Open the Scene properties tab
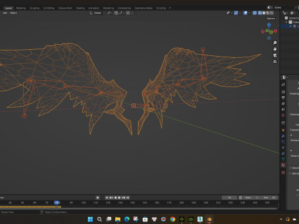This screenshot has width=299, height=224. pyautogui.click(x=283, y=110)
